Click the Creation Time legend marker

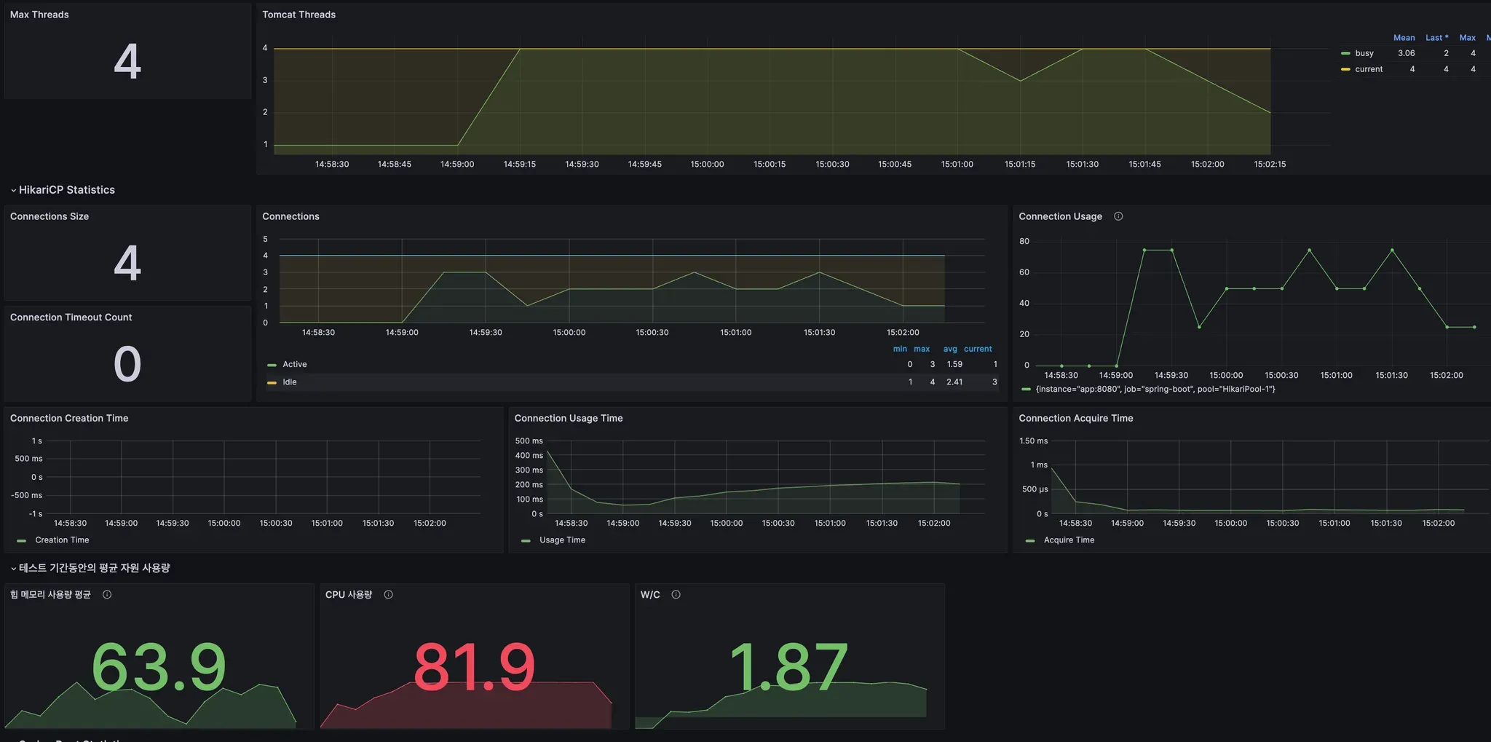(x=21, y=540)
